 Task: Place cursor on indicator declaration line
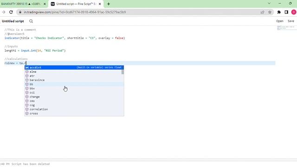coord(65,38)
